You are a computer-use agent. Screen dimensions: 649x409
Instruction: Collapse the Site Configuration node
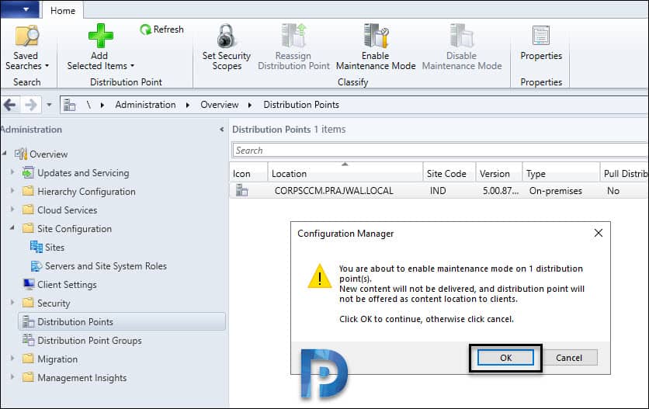pyautogui.click(x=12, y=227)
